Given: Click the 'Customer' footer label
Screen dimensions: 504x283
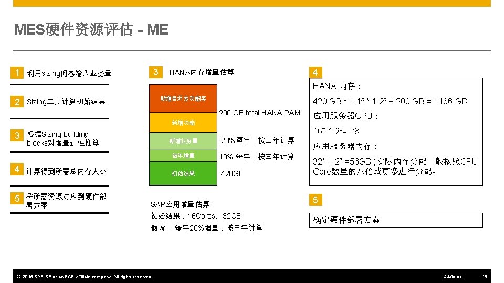Looking at the screenshot, I should [453, 276].
